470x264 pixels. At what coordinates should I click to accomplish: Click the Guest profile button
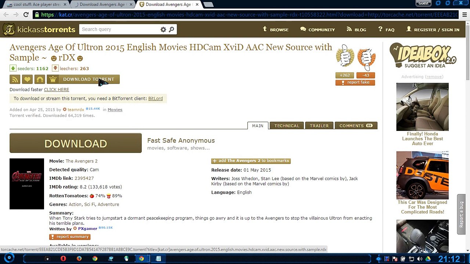click(423, 3)
